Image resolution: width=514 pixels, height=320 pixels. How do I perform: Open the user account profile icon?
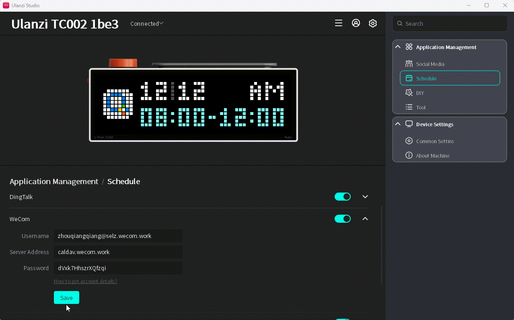(x=356, y=23)
